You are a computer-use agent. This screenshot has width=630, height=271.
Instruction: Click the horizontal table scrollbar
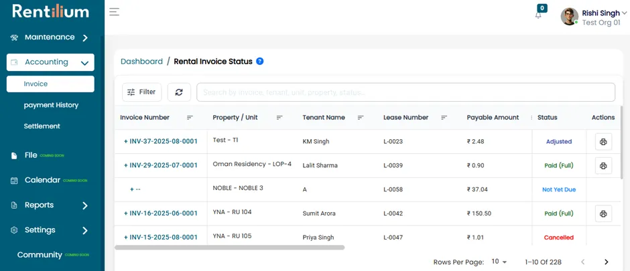(229, 248)
